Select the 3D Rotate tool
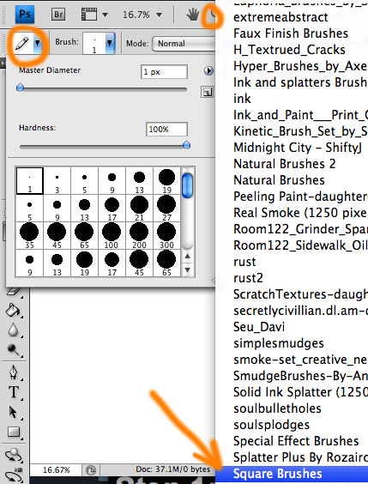 tap(14, 455)
